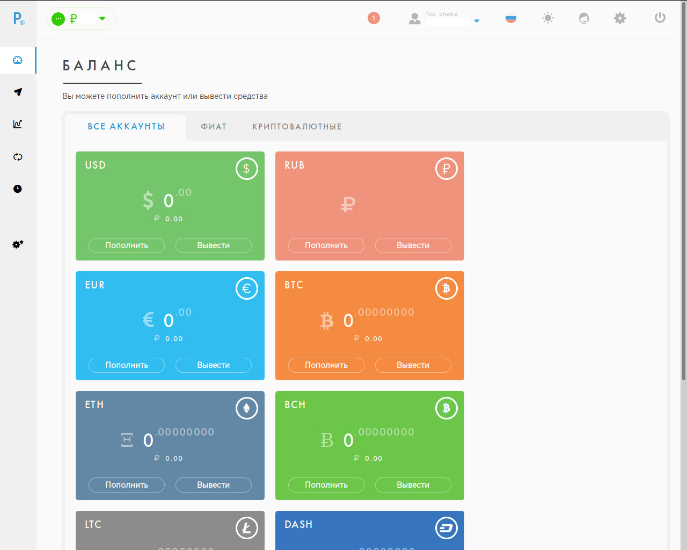Click the USD card title

pos(96,165)
